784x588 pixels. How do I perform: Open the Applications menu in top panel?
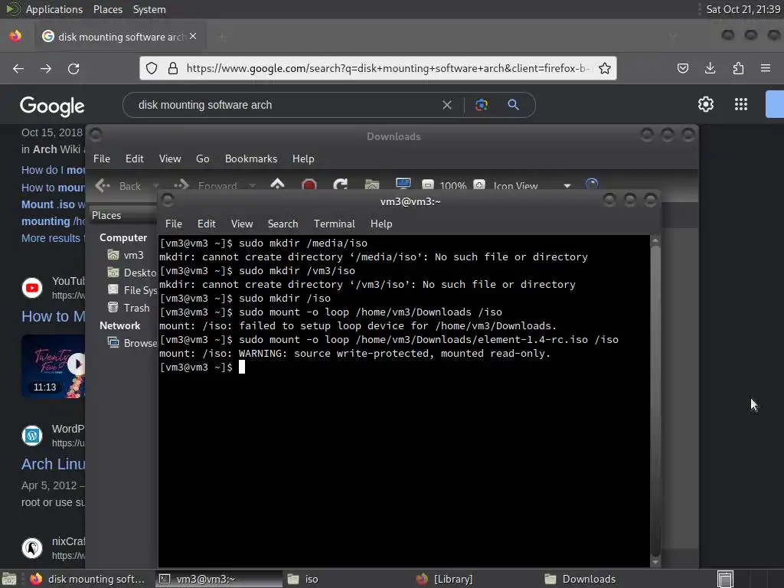[44, 9]
